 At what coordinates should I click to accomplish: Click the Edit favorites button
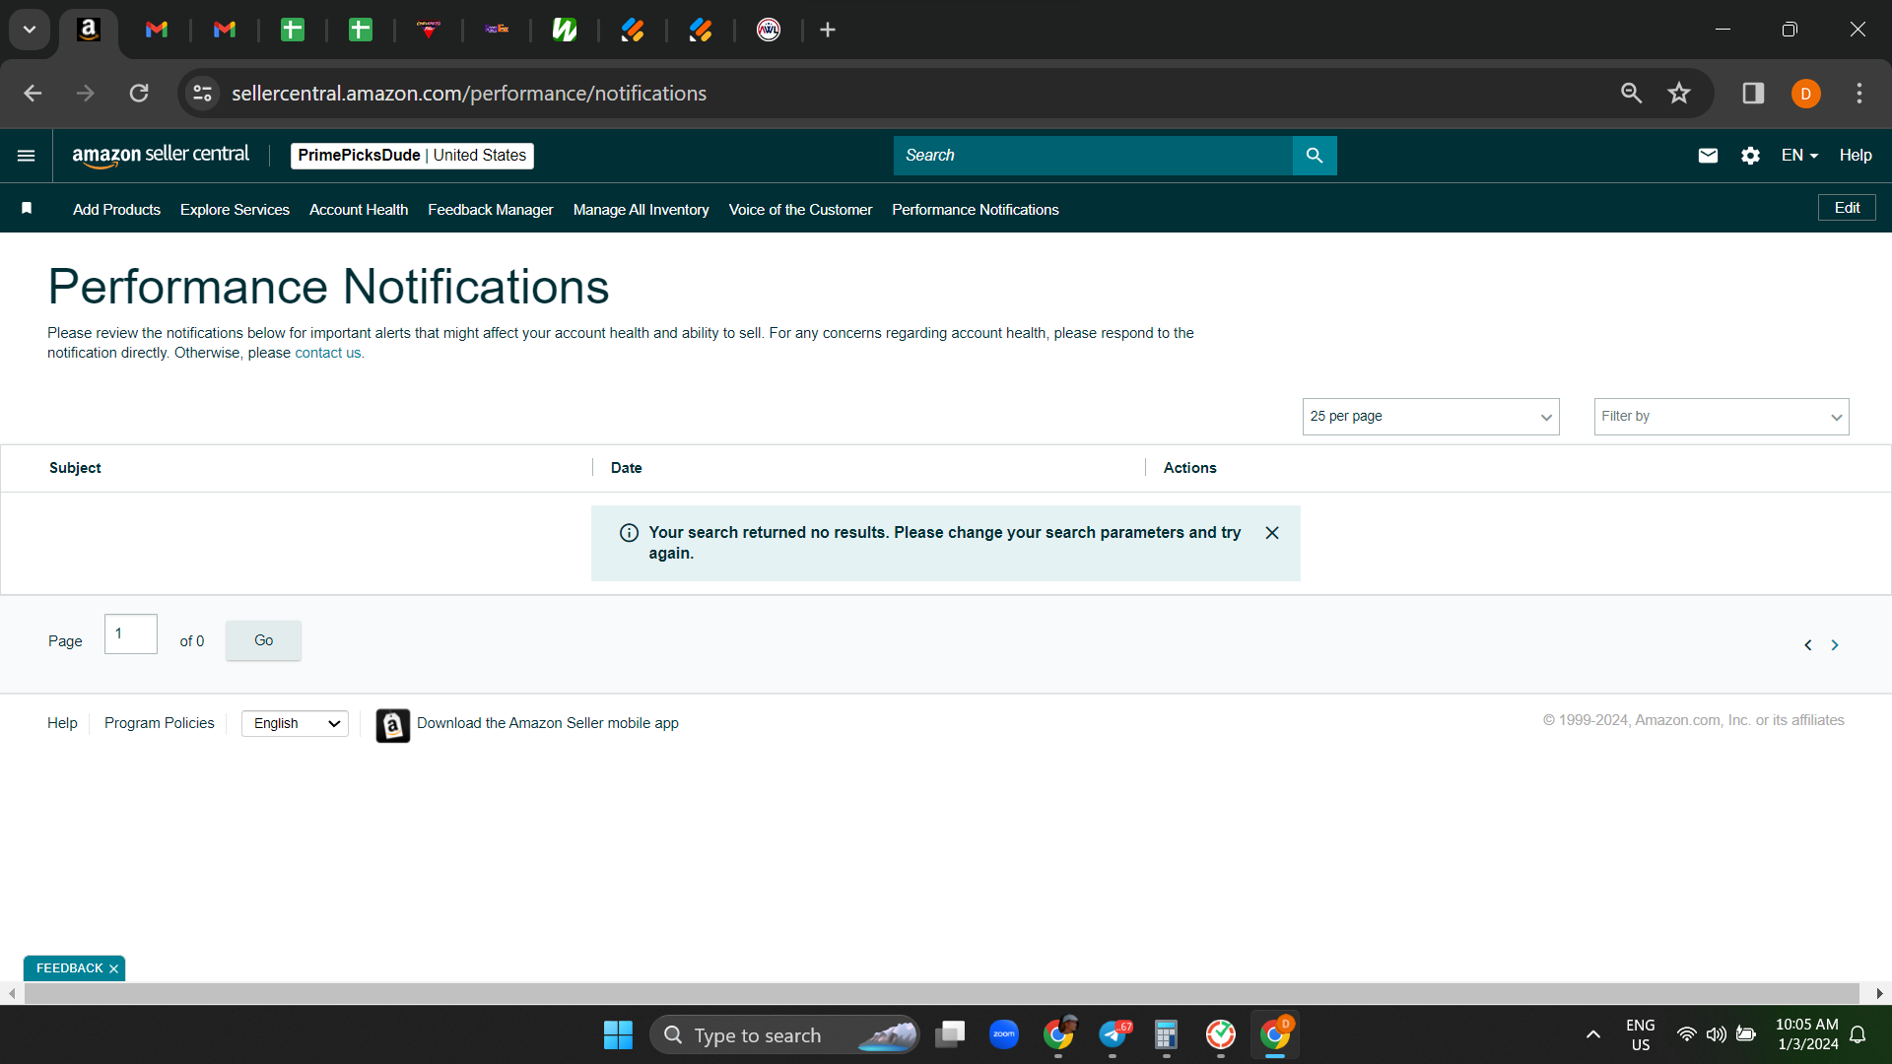pos(1847,208)
